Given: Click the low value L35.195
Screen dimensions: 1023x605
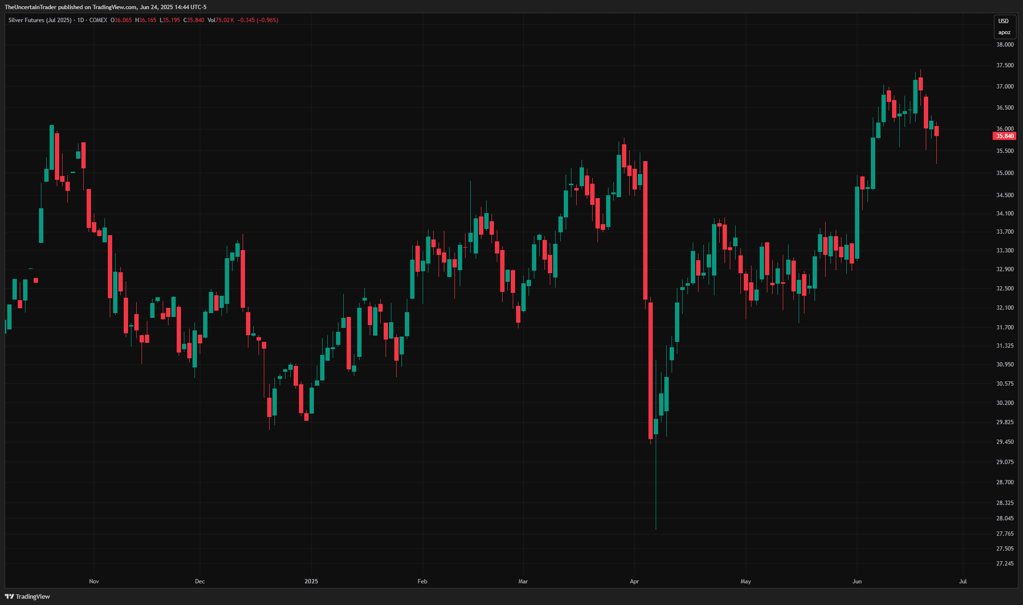Looking at the screenshot, I should point(170,20).
